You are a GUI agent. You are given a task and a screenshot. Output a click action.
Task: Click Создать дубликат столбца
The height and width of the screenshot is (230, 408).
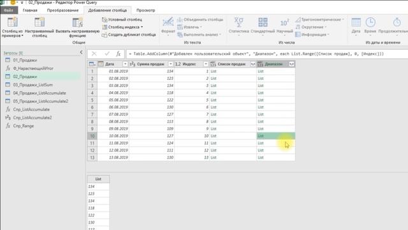coord(129,34)
